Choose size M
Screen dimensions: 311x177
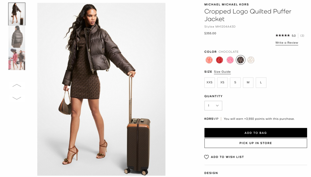[x=248, y=82]
